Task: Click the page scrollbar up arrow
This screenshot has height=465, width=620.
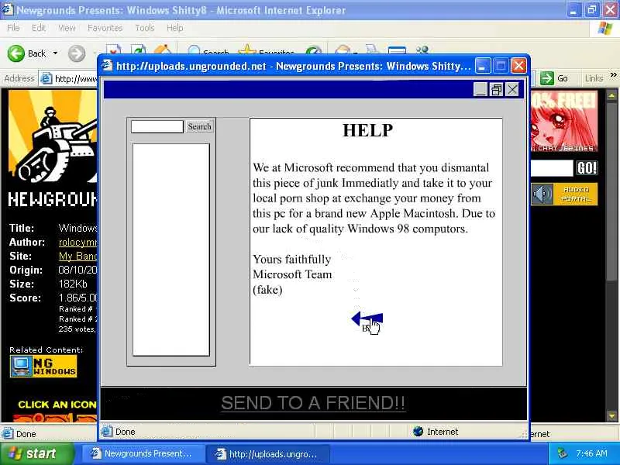Action: [611, 95]
